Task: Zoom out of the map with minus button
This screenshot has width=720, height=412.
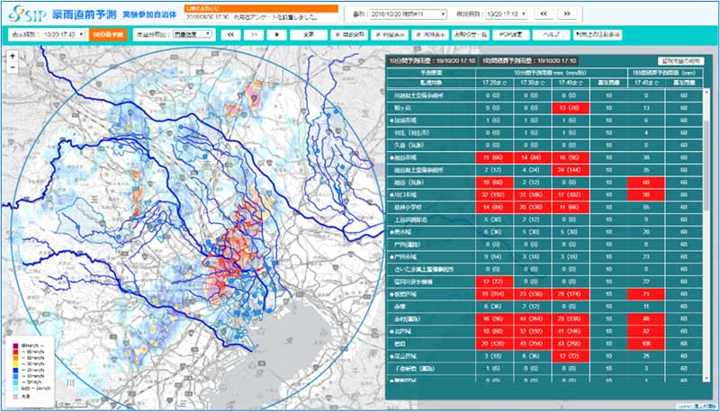Action: 13,67
